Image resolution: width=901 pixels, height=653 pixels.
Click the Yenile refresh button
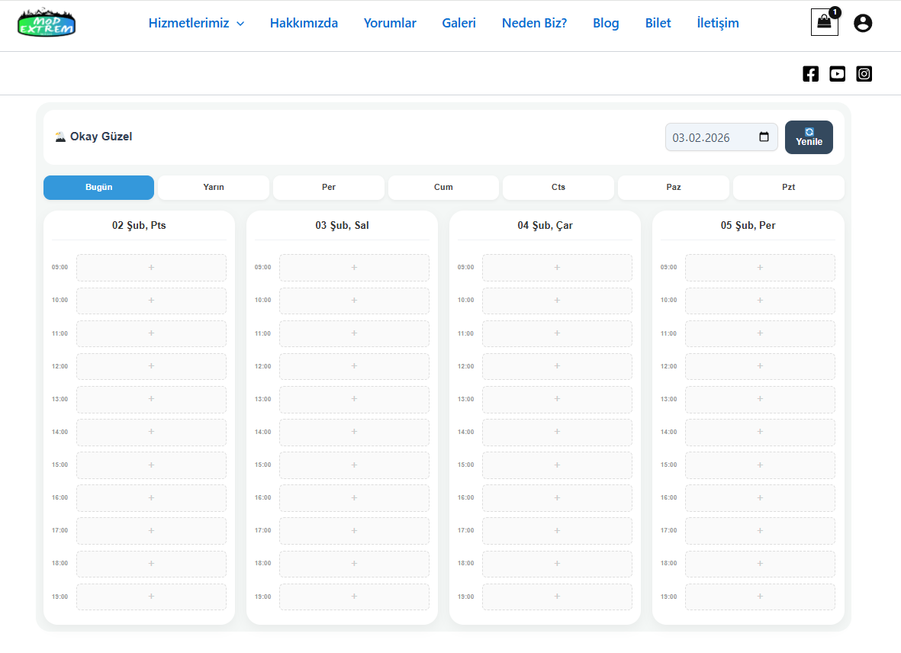point(809,137)
